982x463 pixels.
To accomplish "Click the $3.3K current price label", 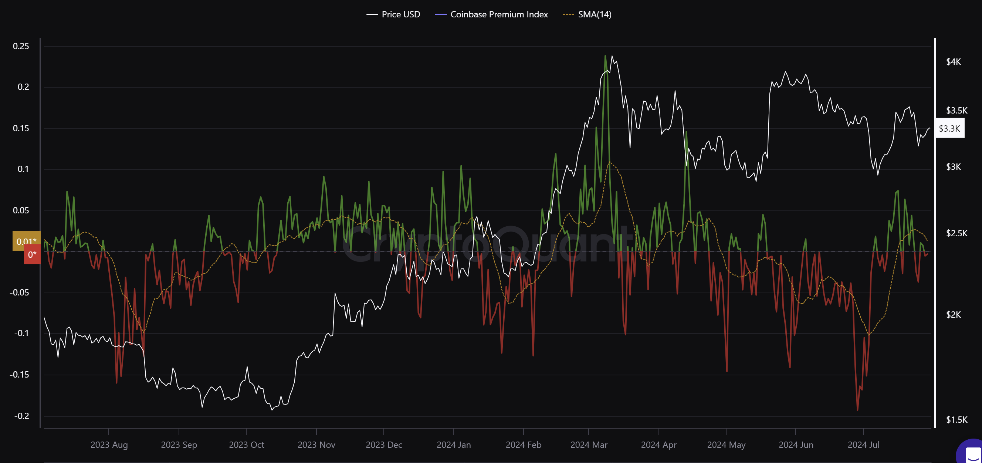I will (949, 128).
